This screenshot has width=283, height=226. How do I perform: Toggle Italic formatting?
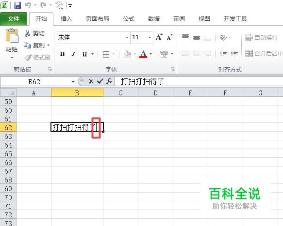pos(73,54)
